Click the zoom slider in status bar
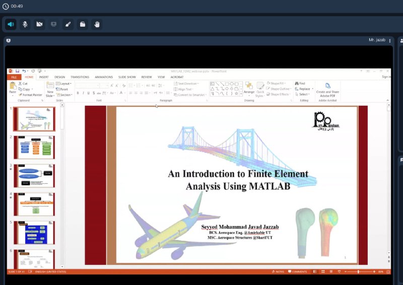The height and width of the screenshot is (285, 403). (360, 271)
